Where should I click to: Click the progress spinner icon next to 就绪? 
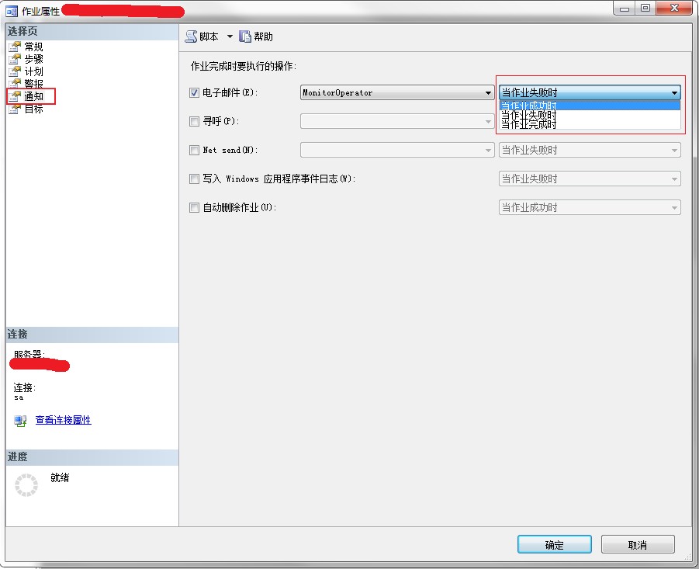click(x=26, y=484)
